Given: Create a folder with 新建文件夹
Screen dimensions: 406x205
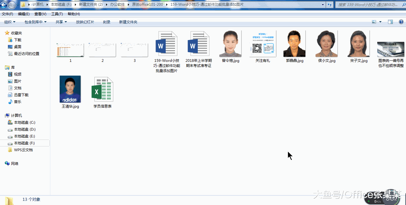Looking at the screenshot, I should coord(128,22).
